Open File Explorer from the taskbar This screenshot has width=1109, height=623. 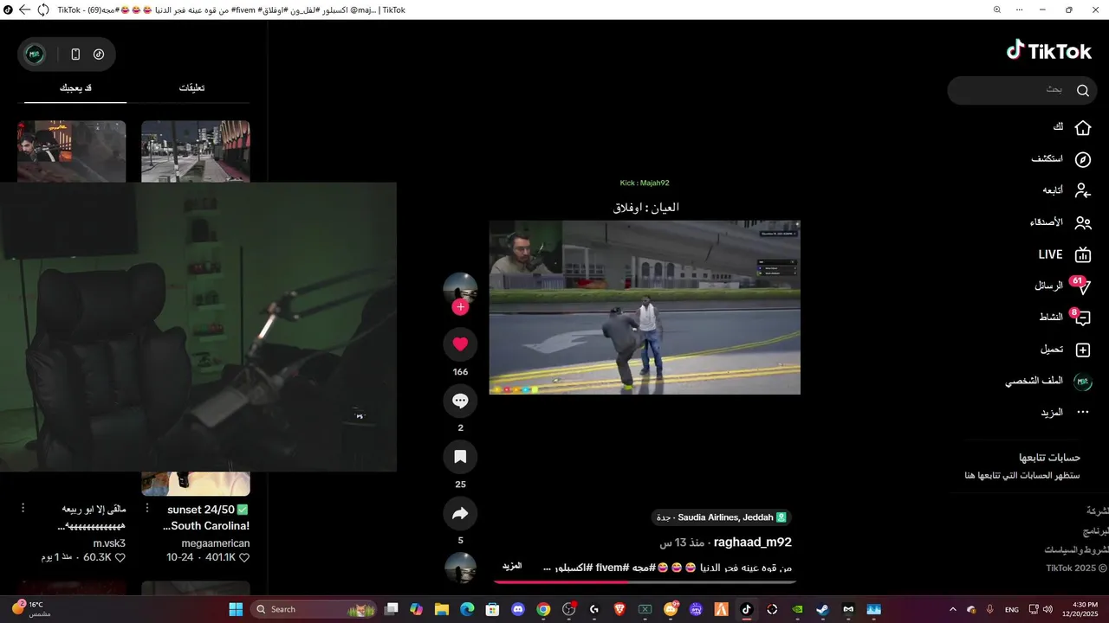[x=442, y=609]
